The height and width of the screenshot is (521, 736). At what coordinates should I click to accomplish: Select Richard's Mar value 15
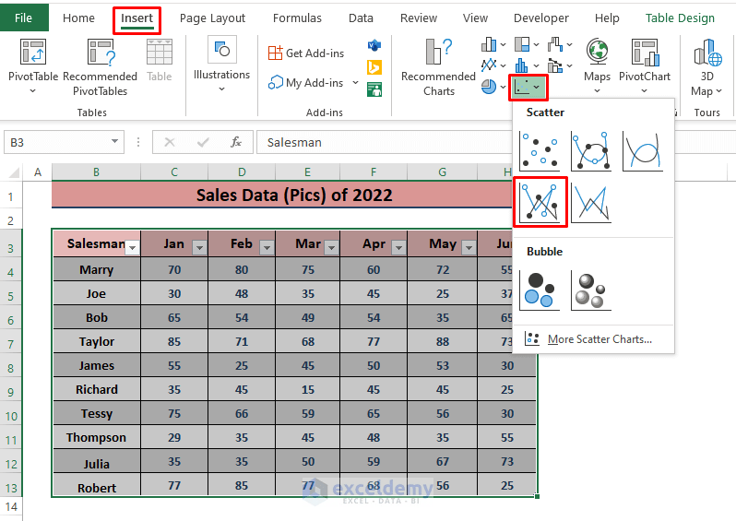(x=308, y=389)
